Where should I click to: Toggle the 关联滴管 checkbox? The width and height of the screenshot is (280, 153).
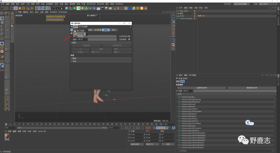tap(129, 39)
